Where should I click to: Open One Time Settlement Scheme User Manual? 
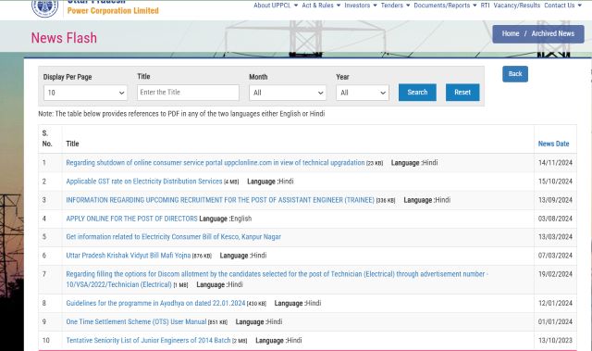click(136, 321)
